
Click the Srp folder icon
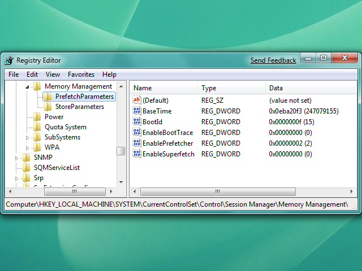27,178
